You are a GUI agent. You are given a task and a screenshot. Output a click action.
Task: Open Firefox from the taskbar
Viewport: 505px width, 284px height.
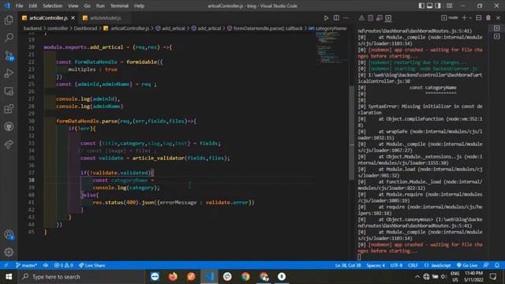pos(173,277)
